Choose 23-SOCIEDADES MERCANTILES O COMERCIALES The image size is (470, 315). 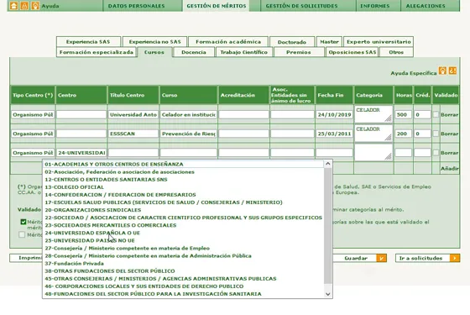pos(183,225)
